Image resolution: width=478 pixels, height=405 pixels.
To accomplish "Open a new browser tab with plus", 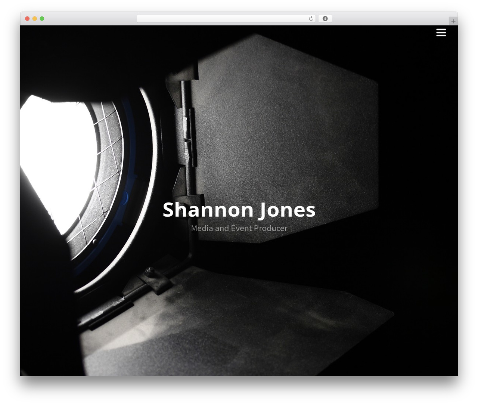I will click(453, 21).
